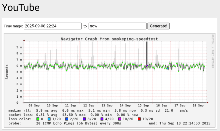Click the time range start input field
The width and height of the screenshot is (220, 131).
[x=53, y=26]
